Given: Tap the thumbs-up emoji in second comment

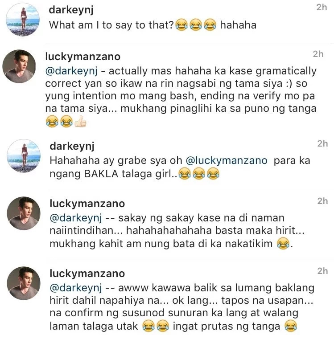Looking at the screenshot, I should pyautogui.click(x=80, y=121).
